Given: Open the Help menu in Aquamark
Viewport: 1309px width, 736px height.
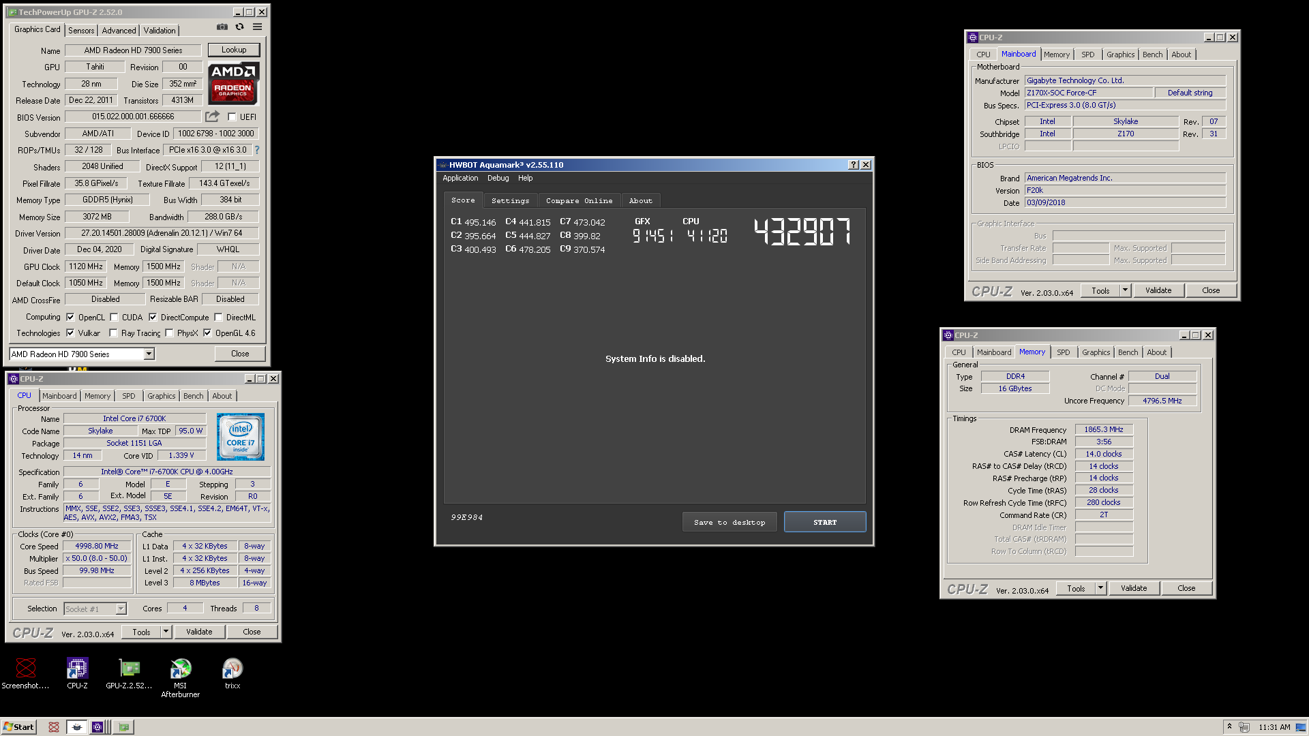Looking at the screenshot, I should 525,178.
